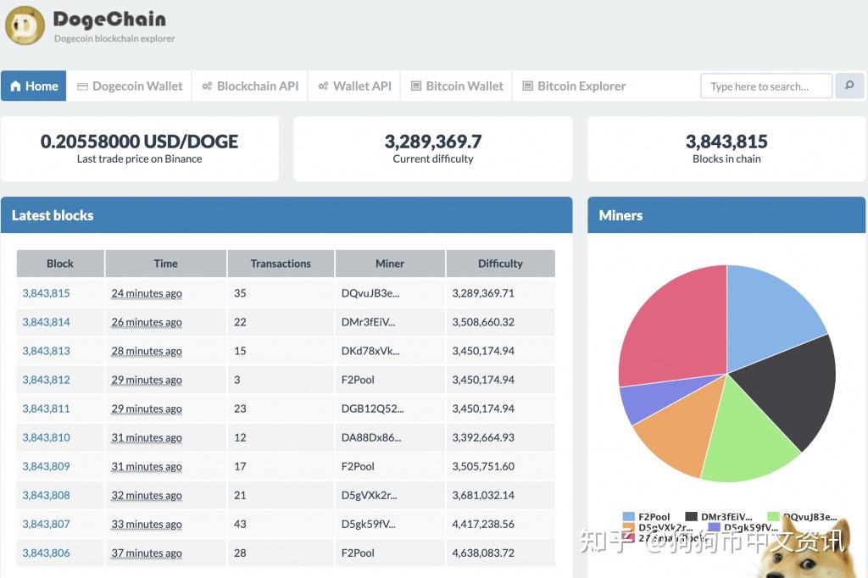Open the Bitcoin Wallet tab
This screenshot has width=868, height=578.
tap(457, 86)
